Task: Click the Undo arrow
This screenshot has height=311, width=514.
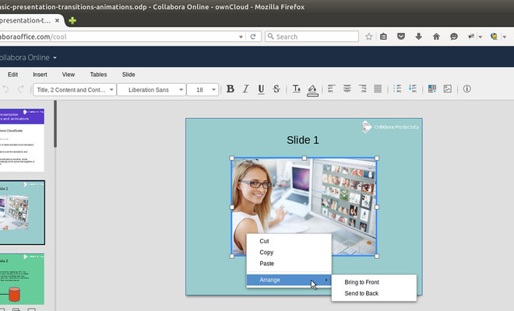Action: (x=5, y=89)
